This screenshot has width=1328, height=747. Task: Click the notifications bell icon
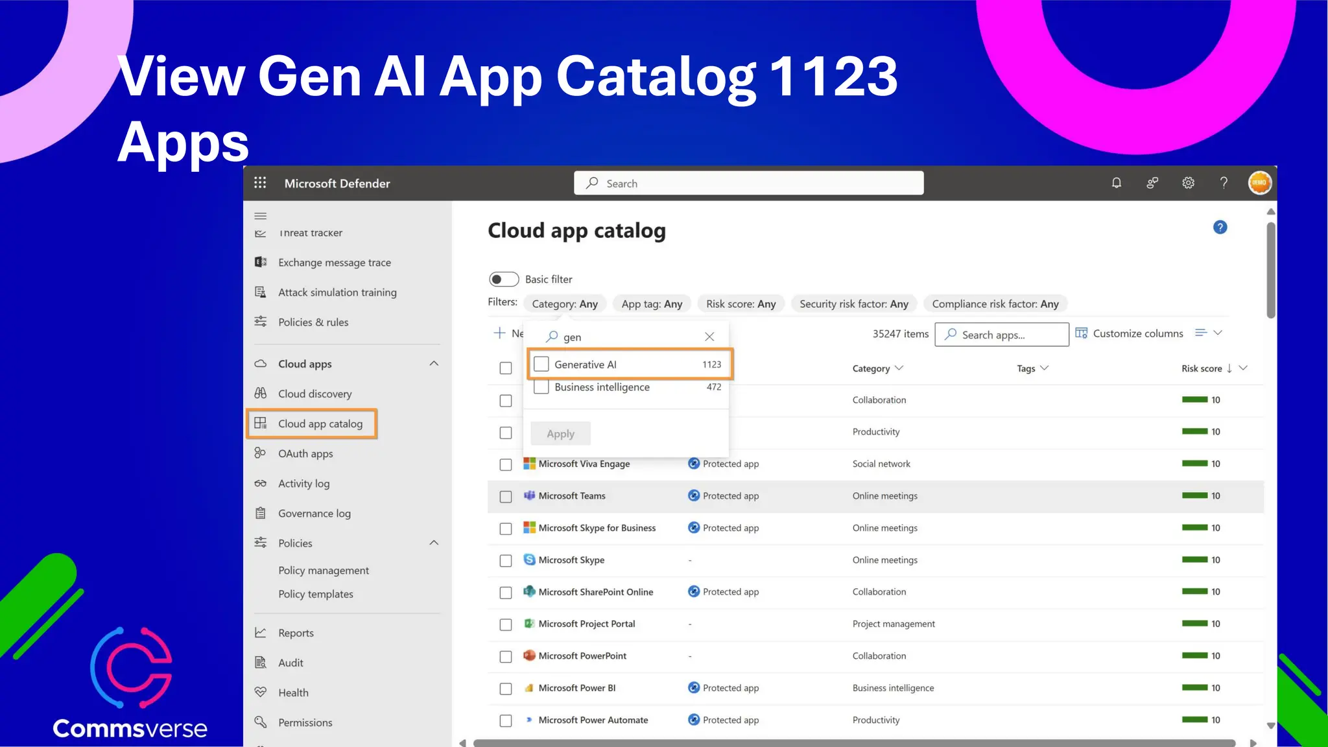1116,183
